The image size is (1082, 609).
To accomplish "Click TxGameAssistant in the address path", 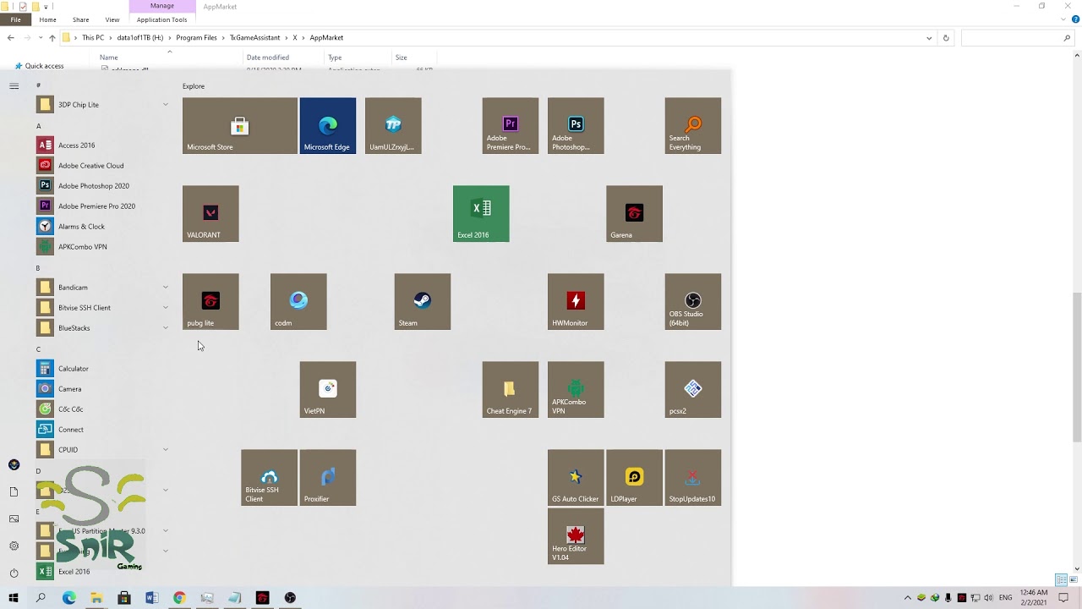I will tap(254, 38).
